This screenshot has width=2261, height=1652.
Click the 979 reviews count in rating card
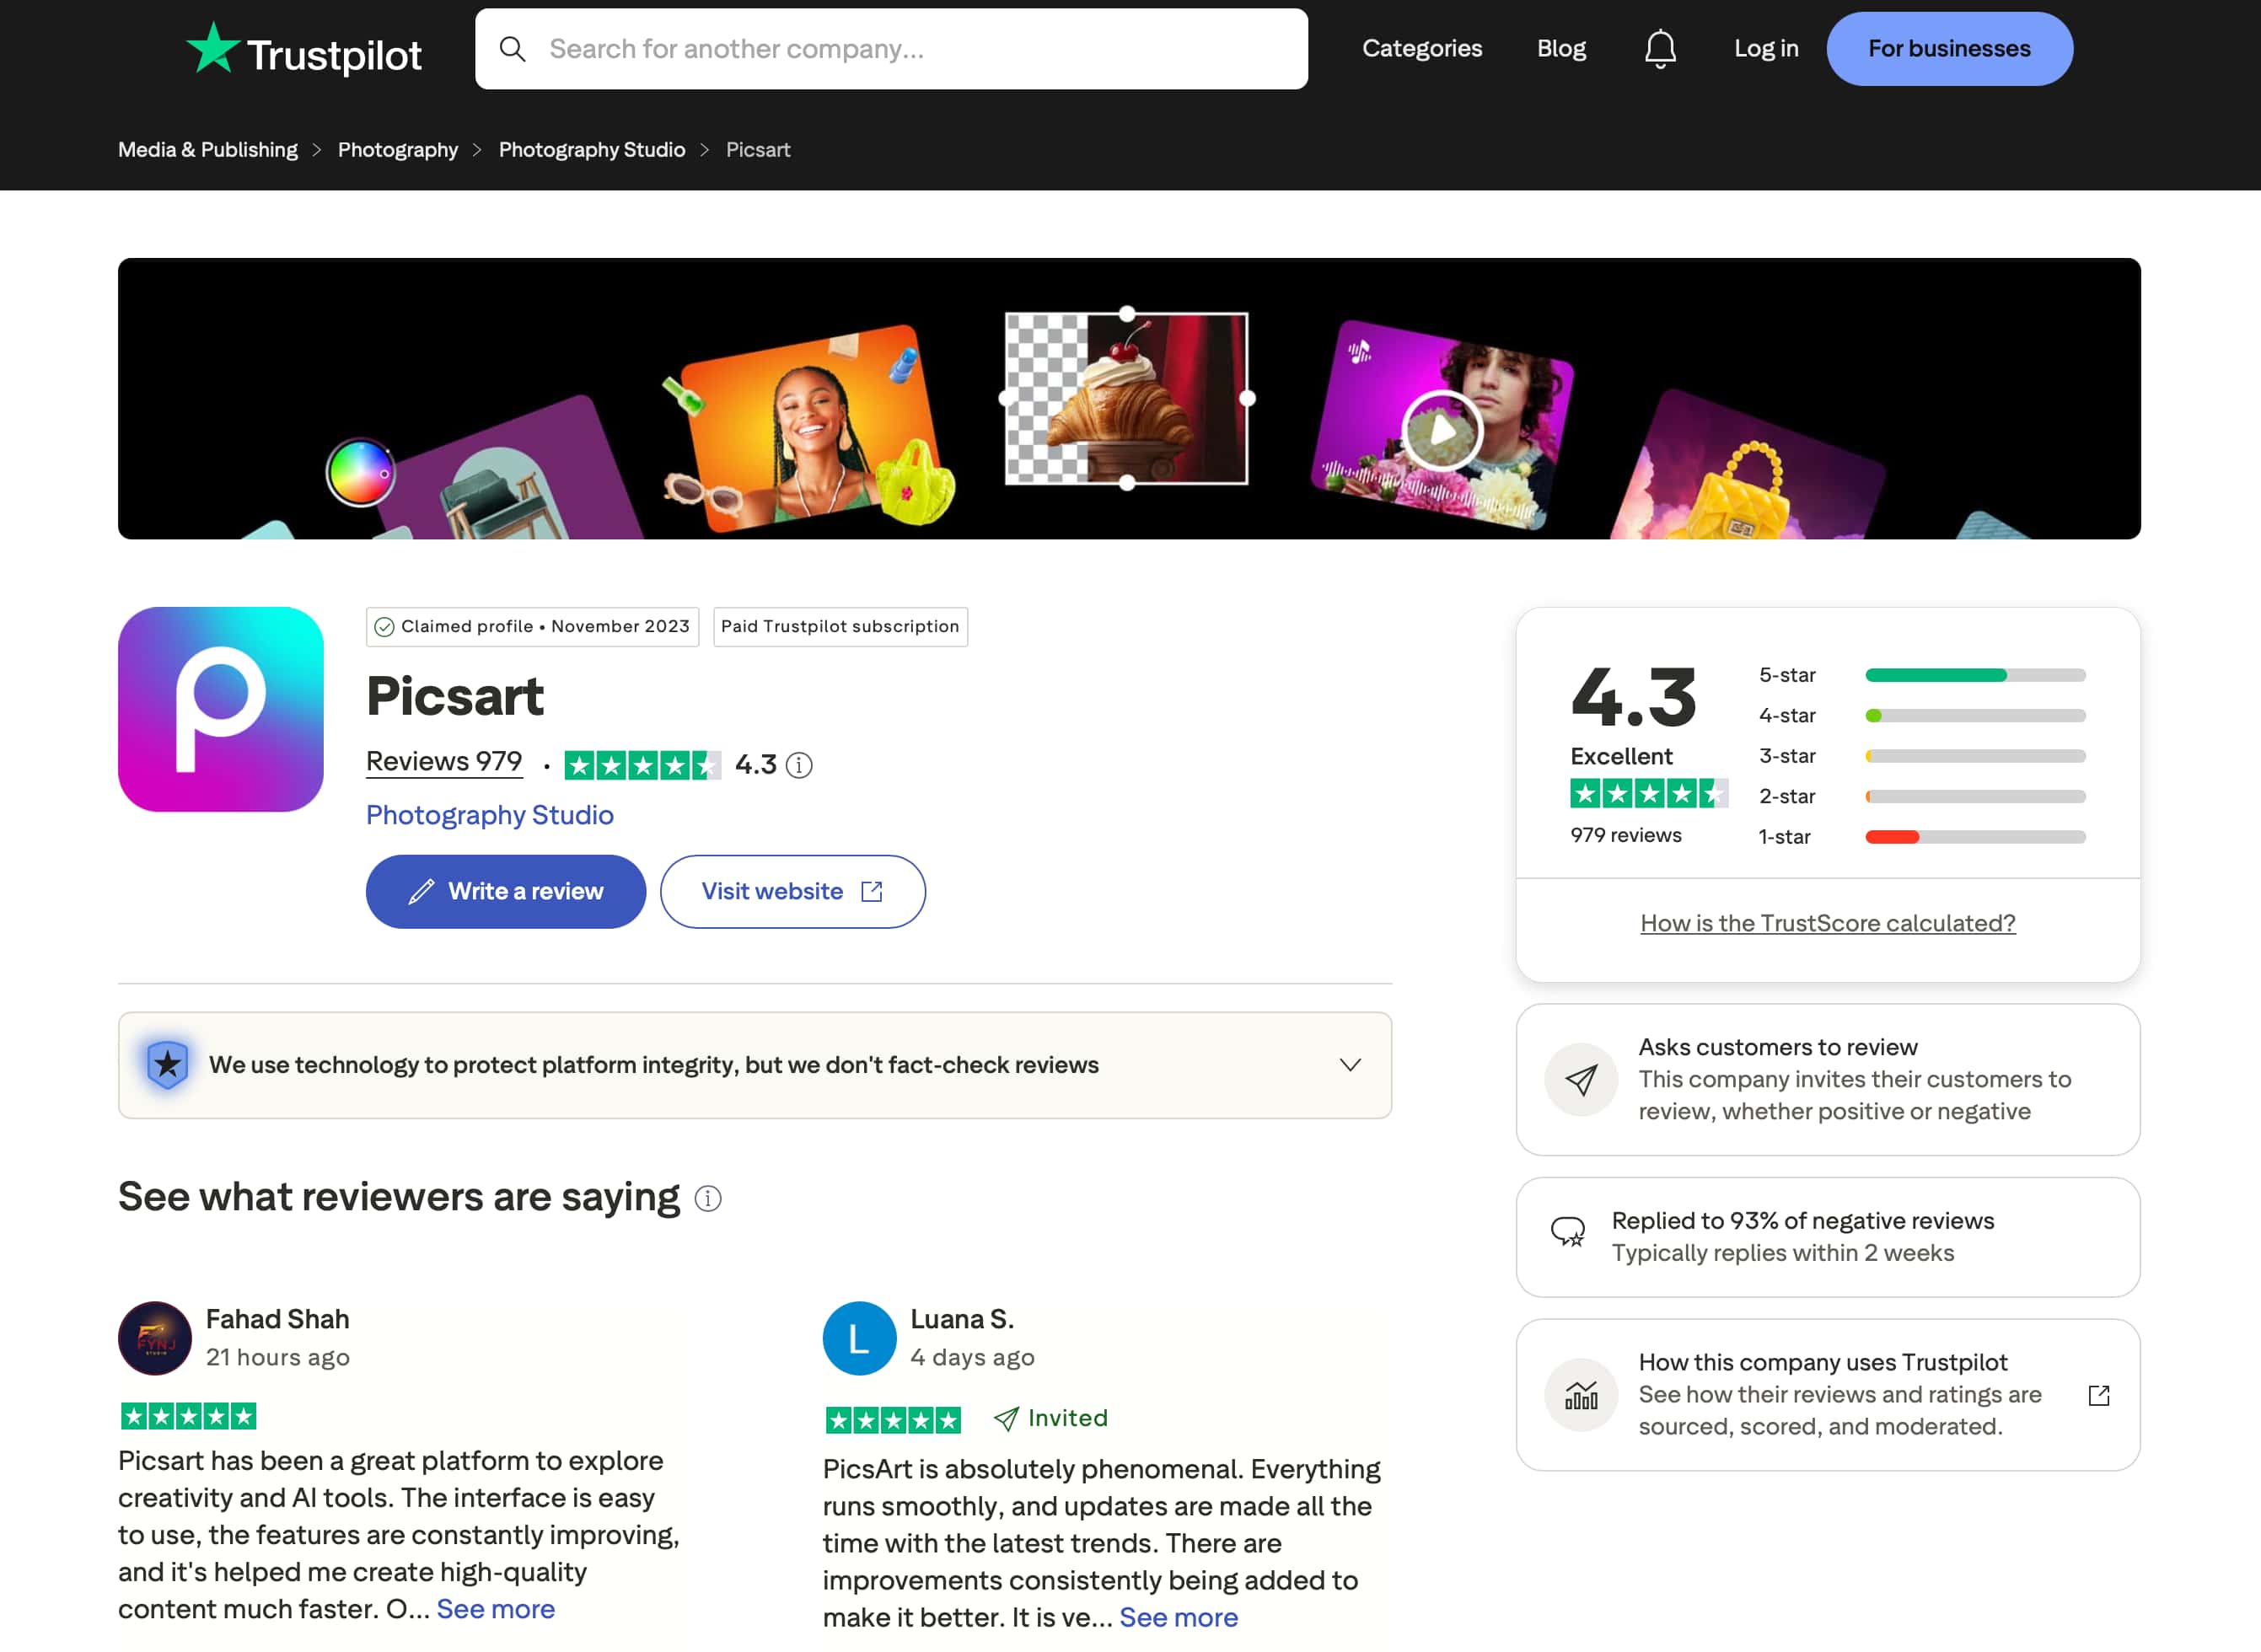1626,836
